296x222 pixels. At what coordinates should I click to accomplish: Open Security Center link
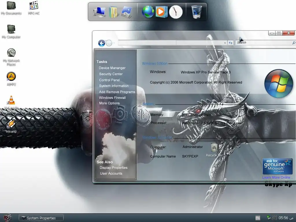point(111,74)
